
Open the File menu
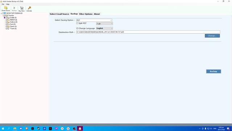click(3, 4)
